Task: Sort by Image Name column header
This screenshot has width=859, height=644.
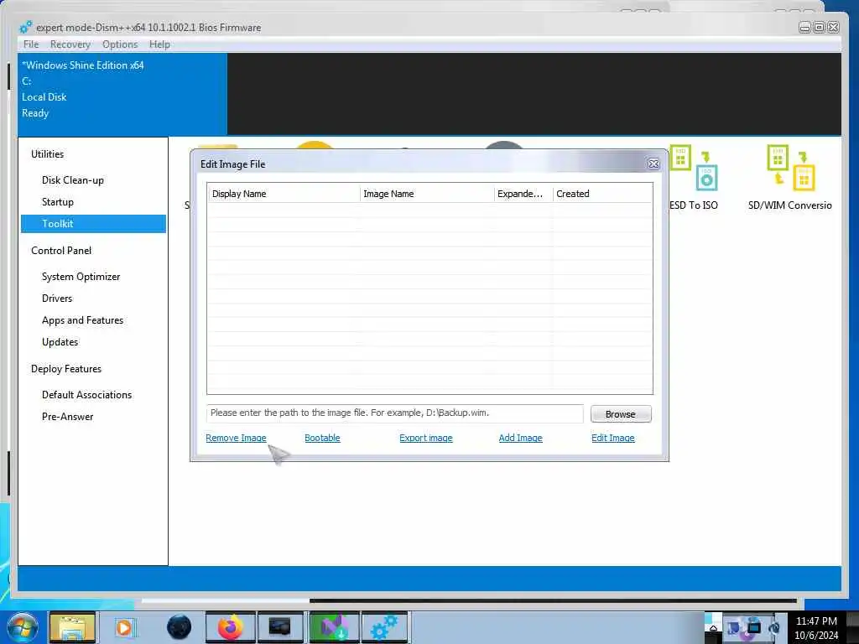Action: click(x=427, y=194)
